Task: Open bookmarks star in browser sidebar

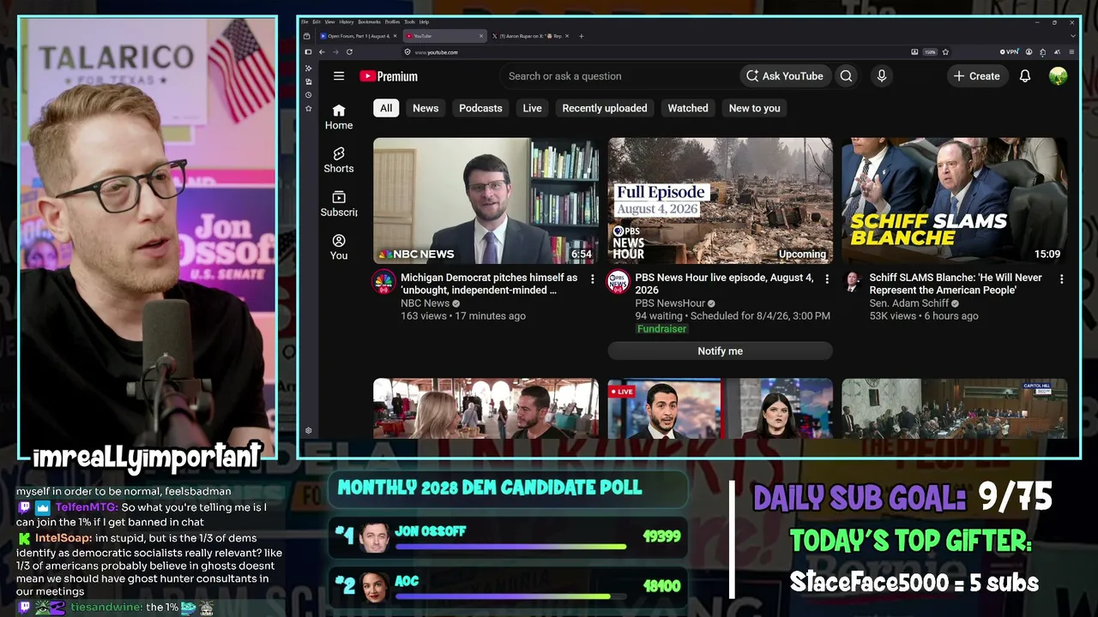Action: coord(309,109)
